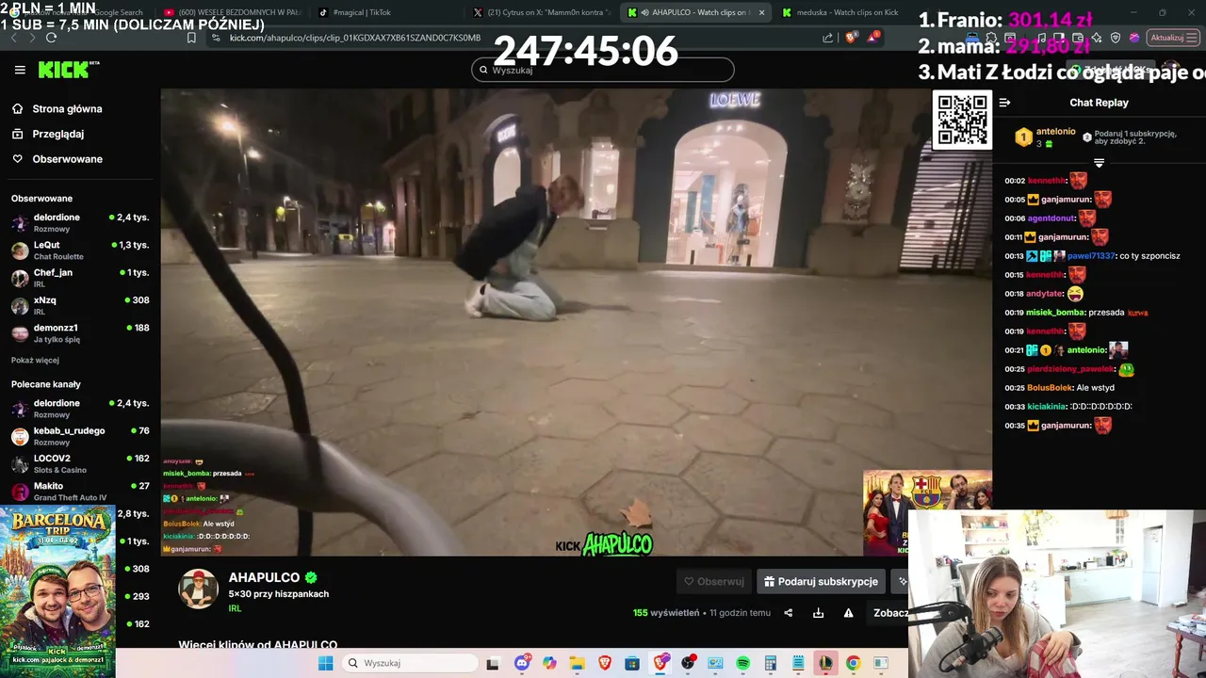Open recommended channel kebab_u_rudego
Viewport: 1206px width, 678px height.
click(80, 436)
